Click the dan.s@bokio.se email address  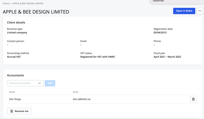coord(82,99)
